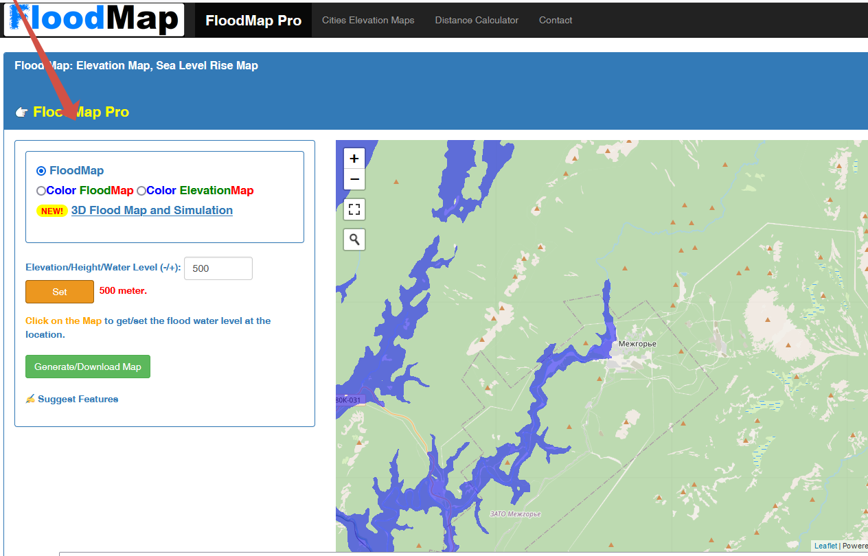The image size is (868, 556).
Task: Select the Color FloodMap radio option
Action: (x=41, y=191)
